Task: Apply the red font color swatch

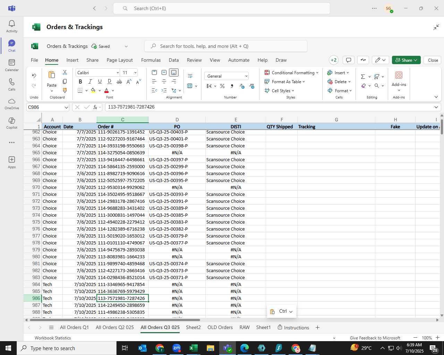Action: pos(106,90)
